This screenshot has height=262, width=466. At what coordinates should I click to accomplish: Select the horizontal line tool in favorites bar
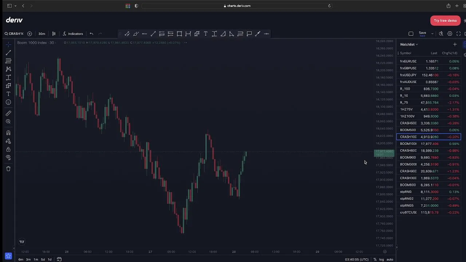145,34
